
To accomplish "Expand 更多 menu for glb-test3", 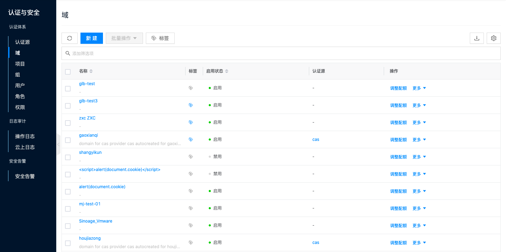I will tap(419, 105).
